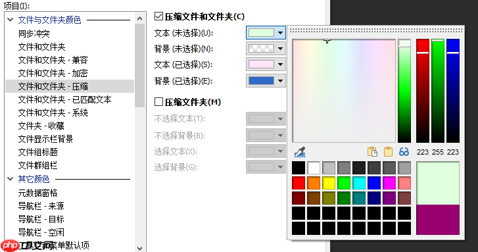Choose 文件和文件夹 - 兼容
This screenshot has height=252, width=478.
(53, 60)
